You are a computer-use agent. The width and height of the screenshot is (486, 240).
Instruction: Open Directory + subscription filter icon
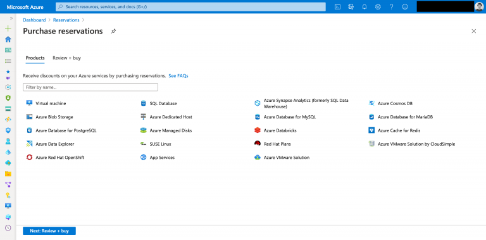[x=351, y=7]
